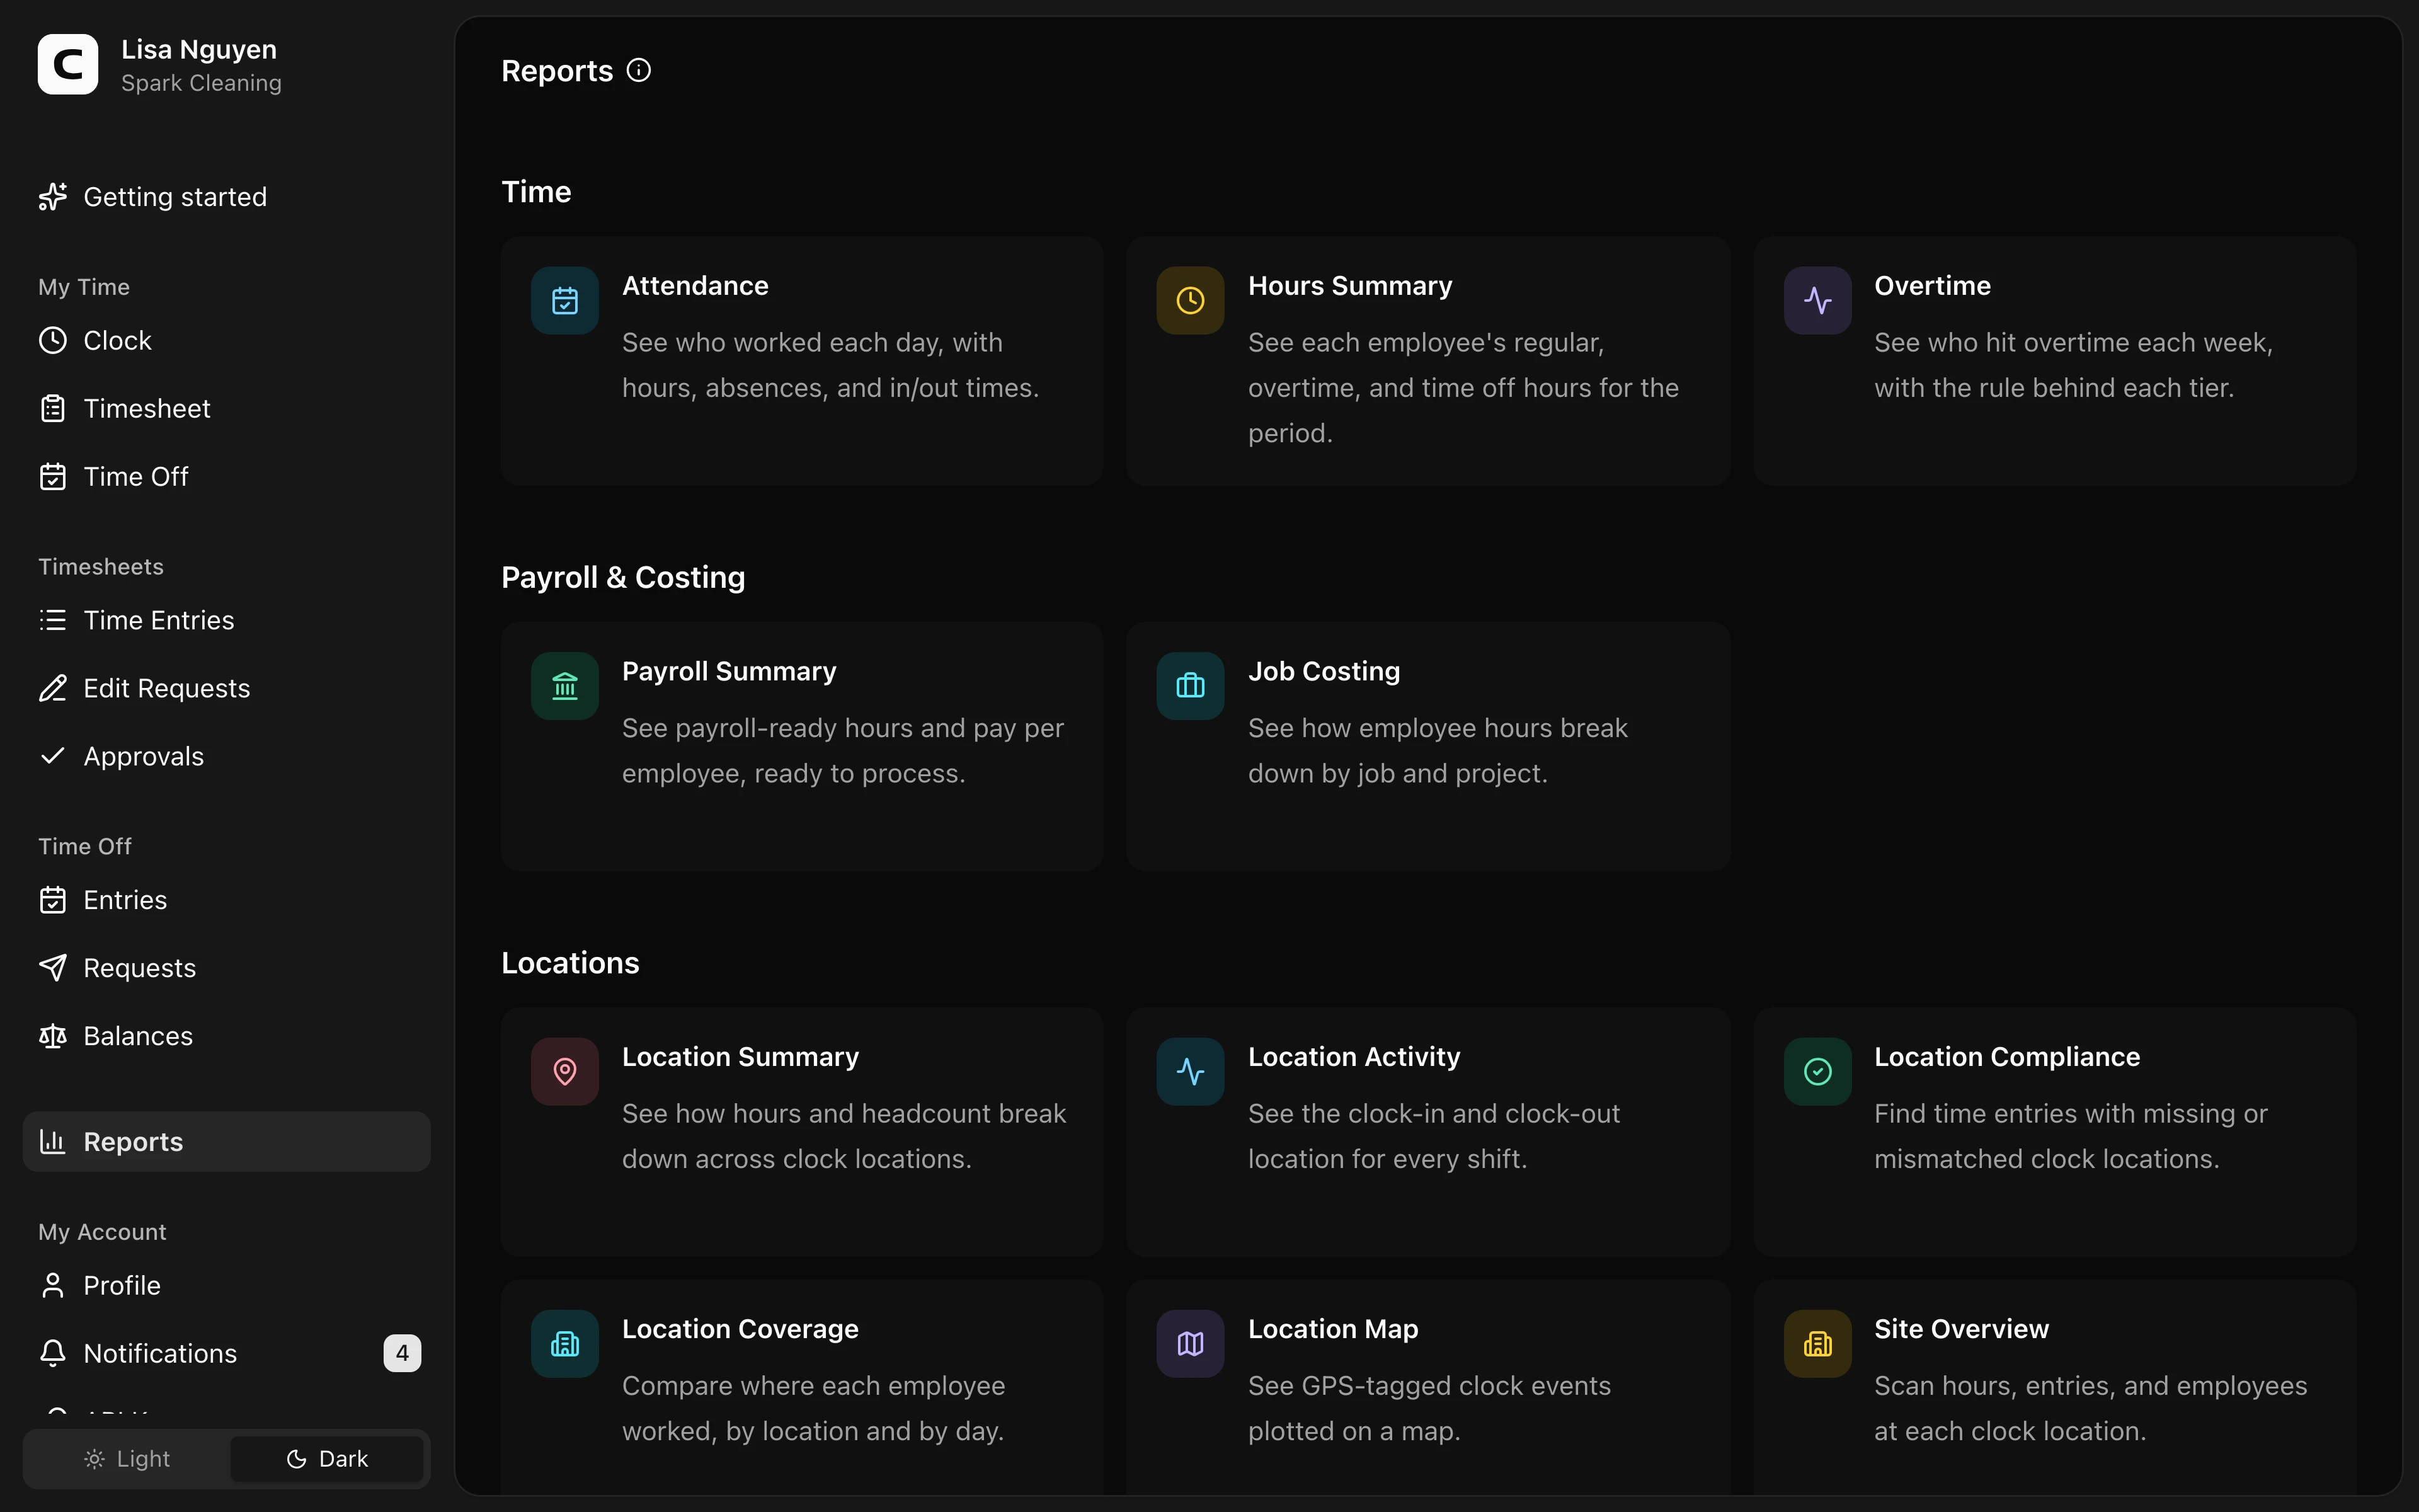Switch to Light theme
The image size is (2419, 1512).
tap(127, 1459)
